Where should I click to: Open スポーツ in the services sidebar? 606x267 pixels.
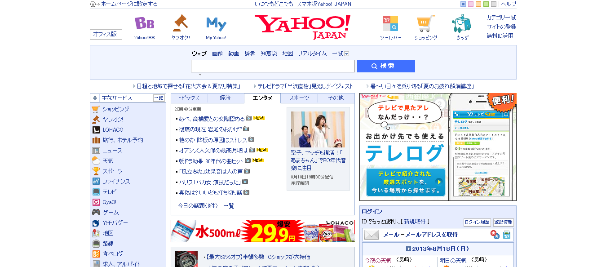tap(112, 171)
